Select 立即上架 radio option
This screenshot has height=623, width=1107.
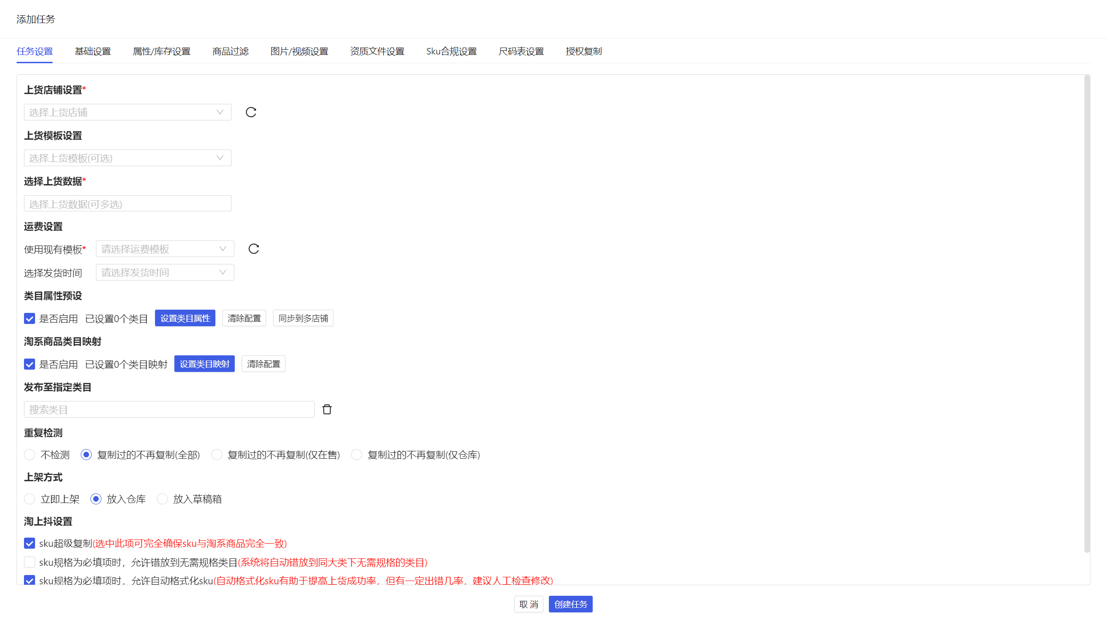pyautogui.click(x=30, y=499)
